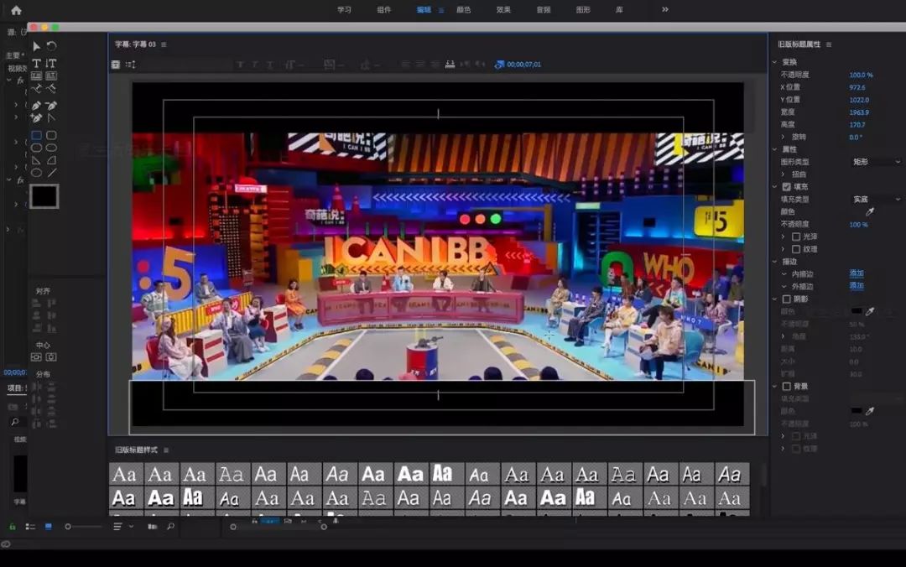Image resolution: width=906 pixels, height=567 pixels.
Task: Select the Selection arrow tool
Action: [36, 46]
